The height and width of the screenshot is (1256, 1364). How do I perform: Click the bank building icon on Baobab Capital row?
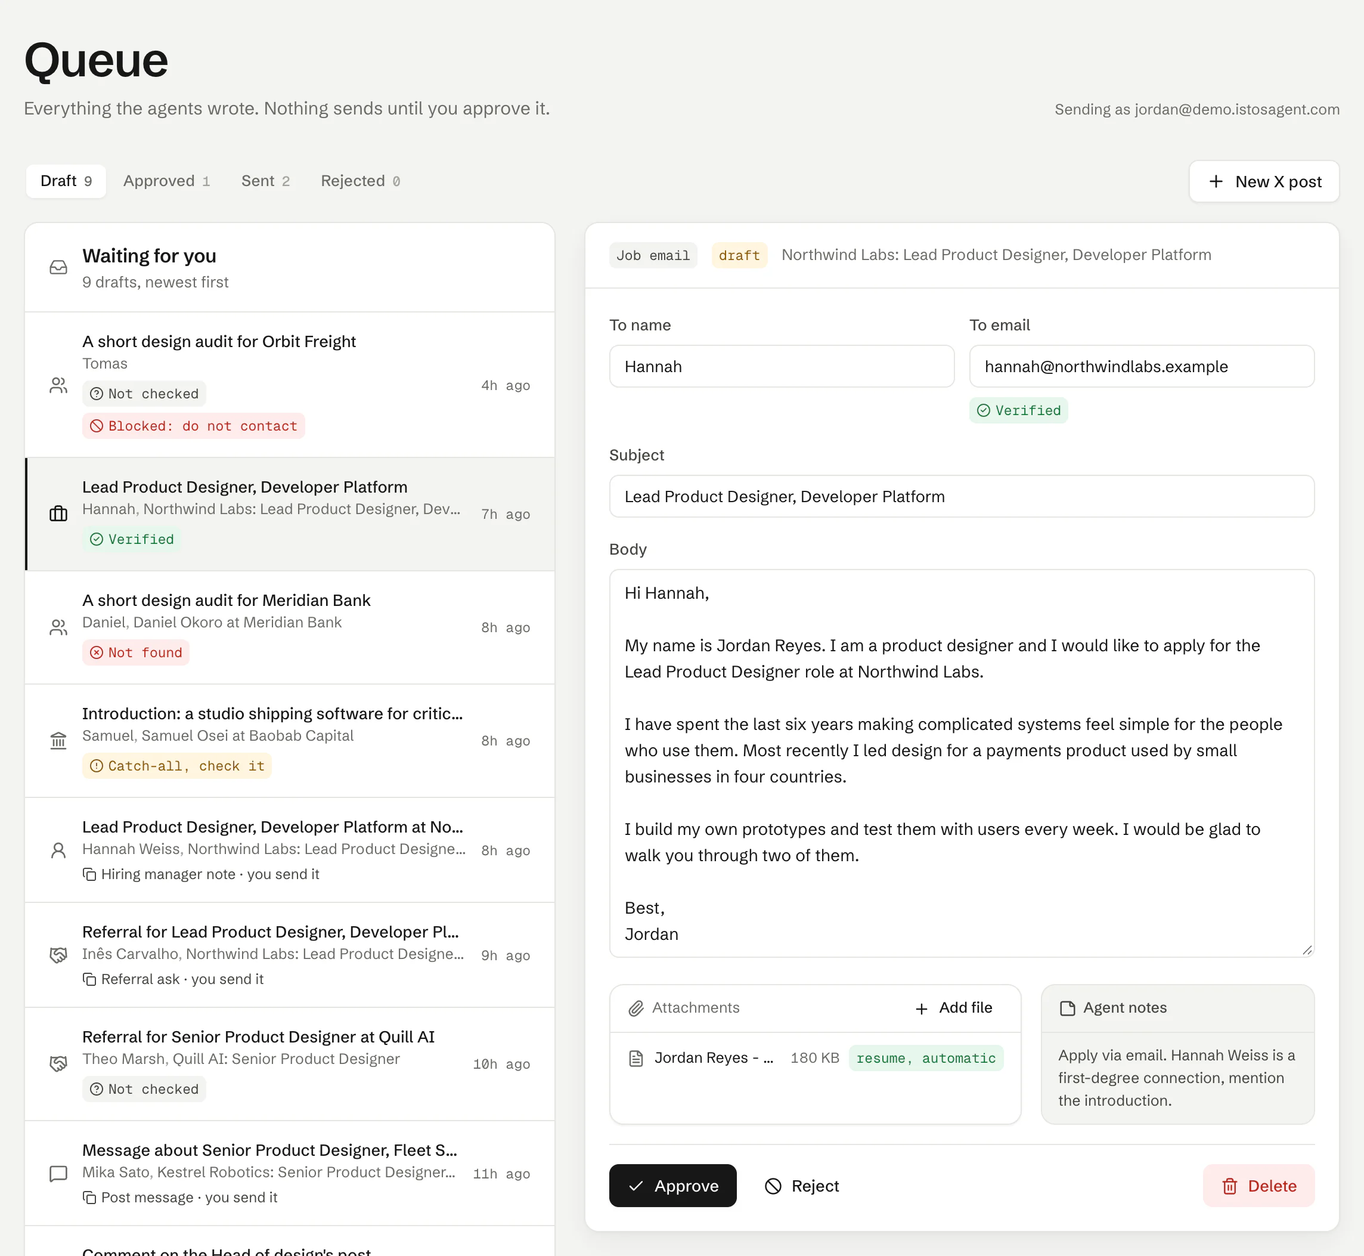click(x=58, y=741)
